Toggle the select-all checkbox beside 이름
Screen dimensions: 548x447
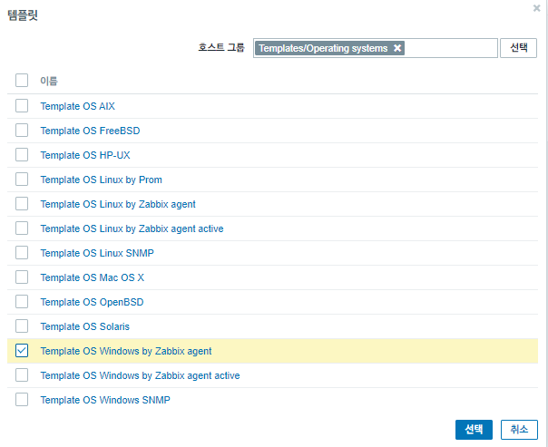point(22,81)
